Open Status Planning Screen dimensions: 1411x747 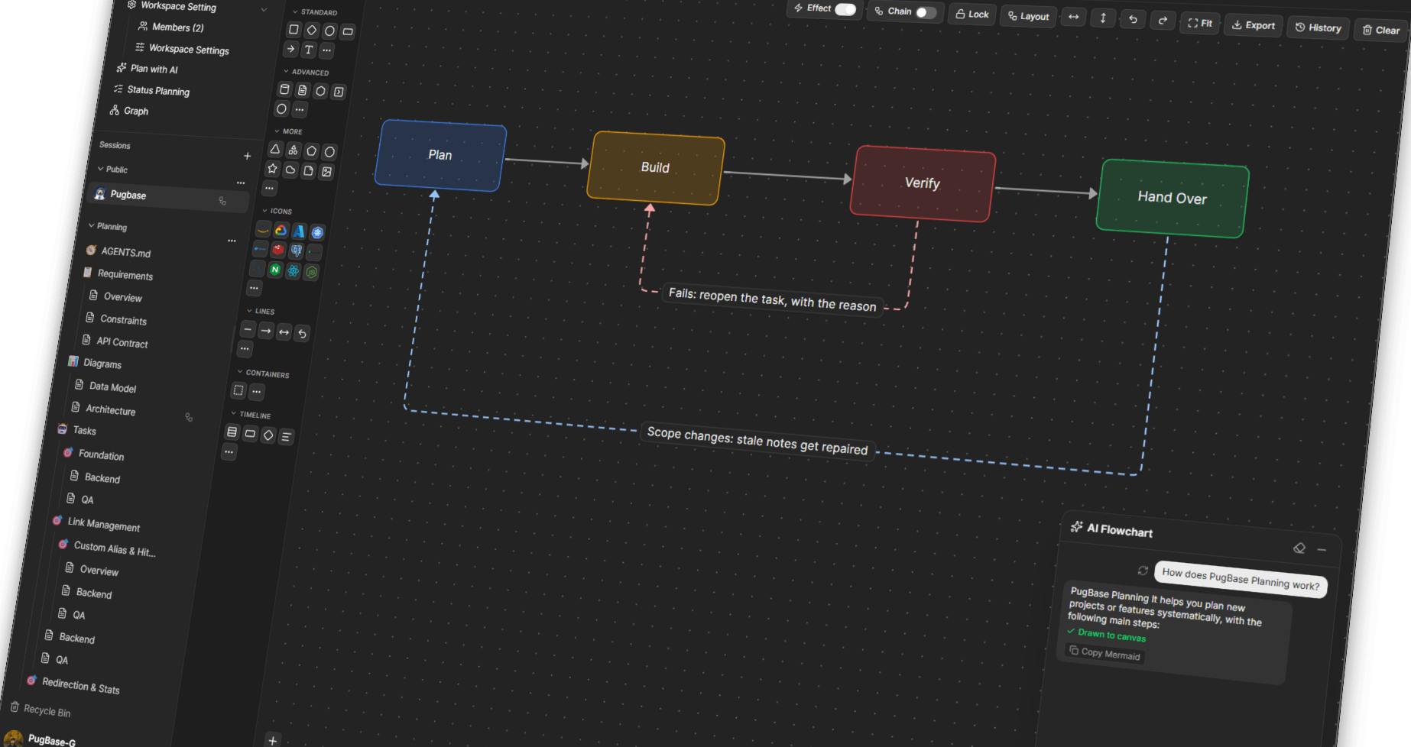click(152, 90)
